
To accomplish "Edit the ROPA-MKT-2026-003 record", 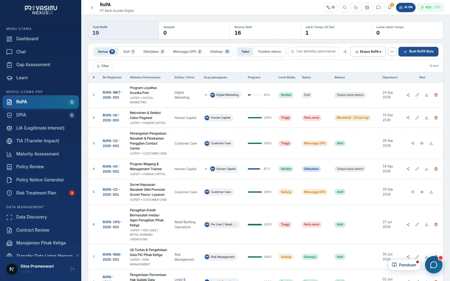I will pyautogui.click(x=417, y=95).
